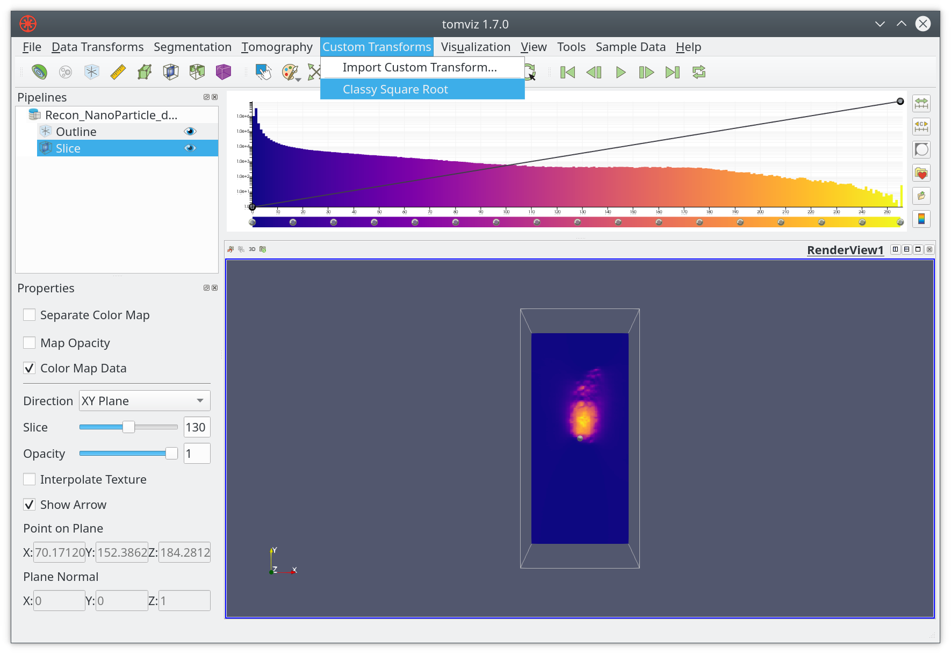
Task: Toggle Slice module visibility eye
Action: (190, 148)
